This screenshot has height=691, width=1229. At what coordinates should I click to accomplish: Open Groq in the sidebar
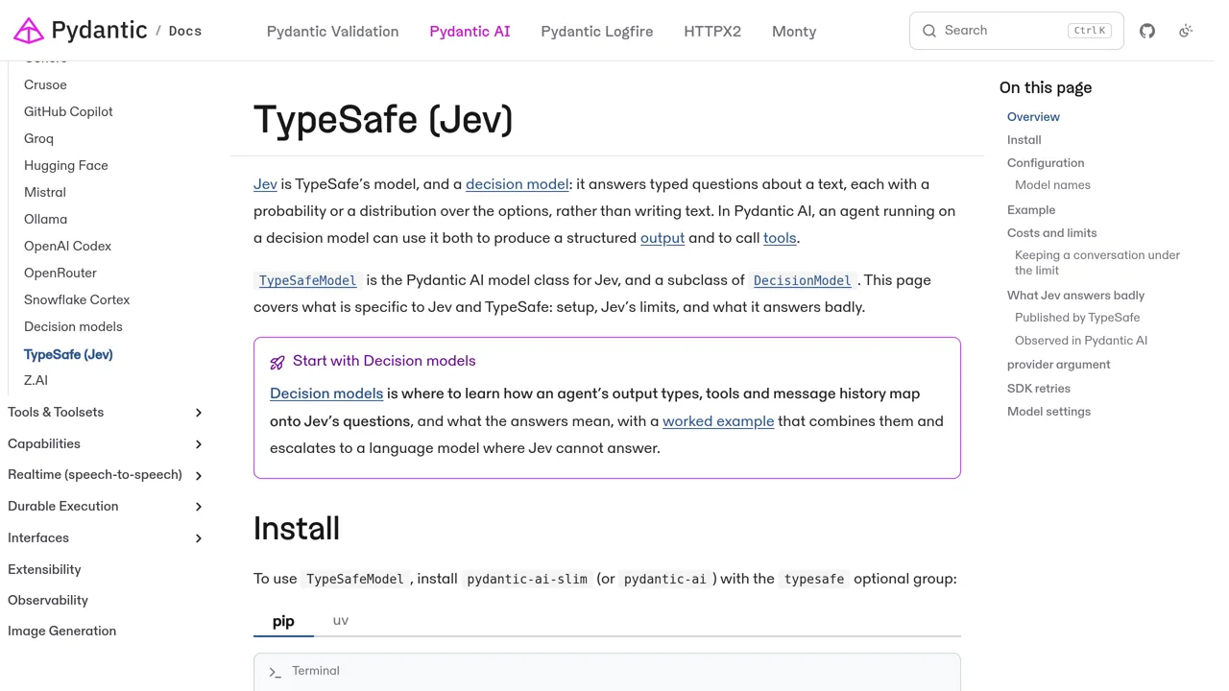38,138
